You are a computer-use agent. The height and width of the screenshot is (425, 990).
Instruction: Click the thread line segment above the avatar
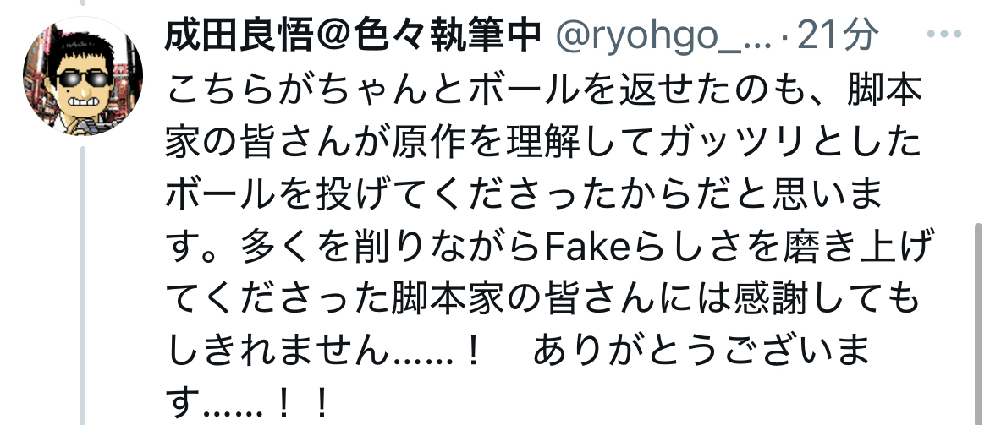tap(83, 3)
